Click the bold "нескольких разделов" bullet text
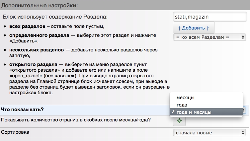 (x=36, y=50)
